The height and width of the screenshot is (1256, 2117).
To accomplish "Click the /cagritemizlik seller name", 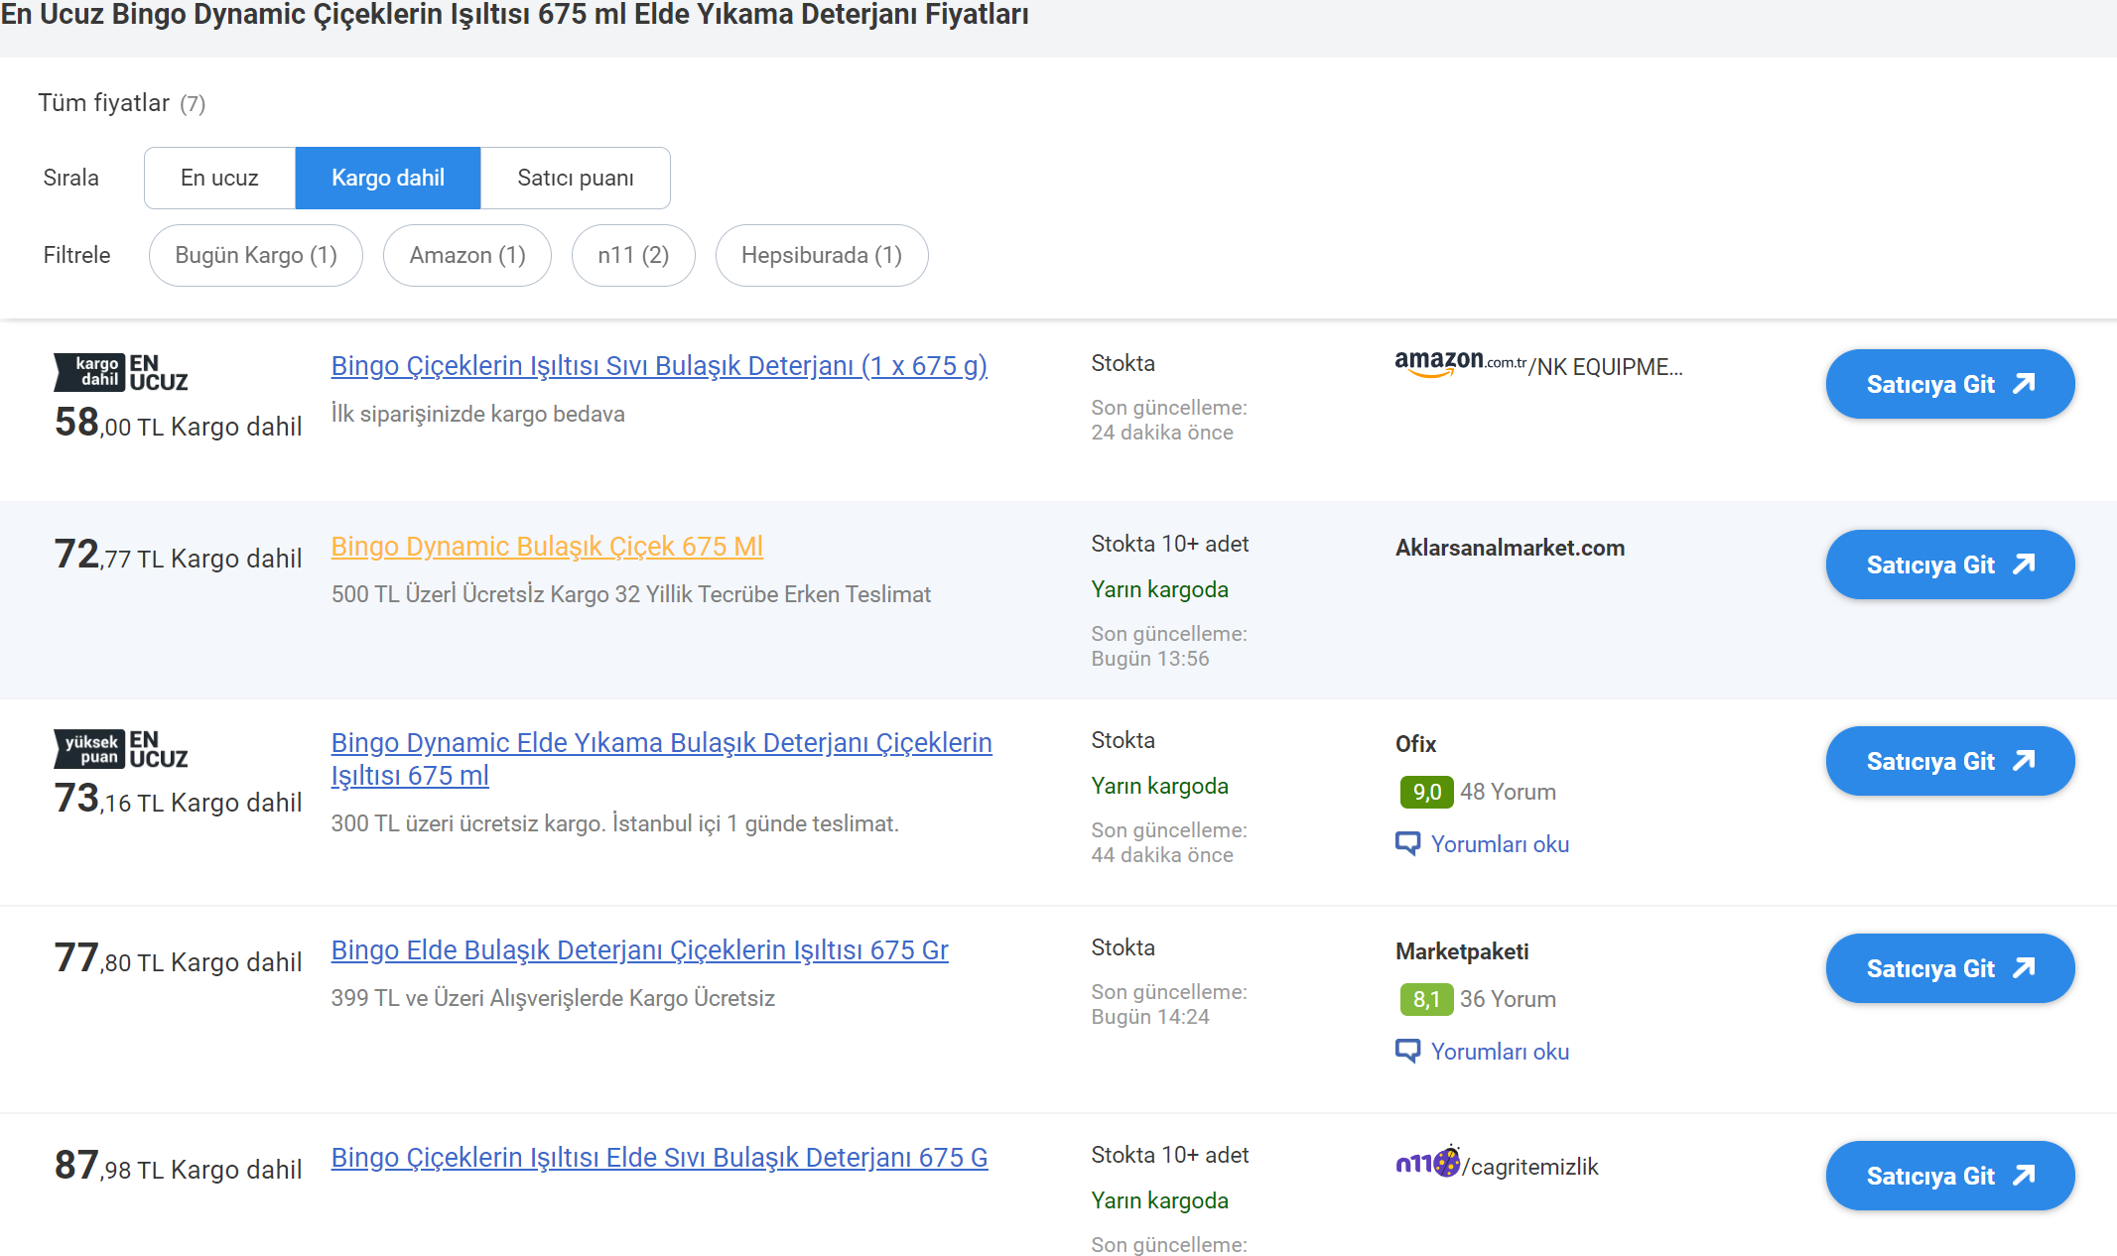I will click(1530, 1167).
